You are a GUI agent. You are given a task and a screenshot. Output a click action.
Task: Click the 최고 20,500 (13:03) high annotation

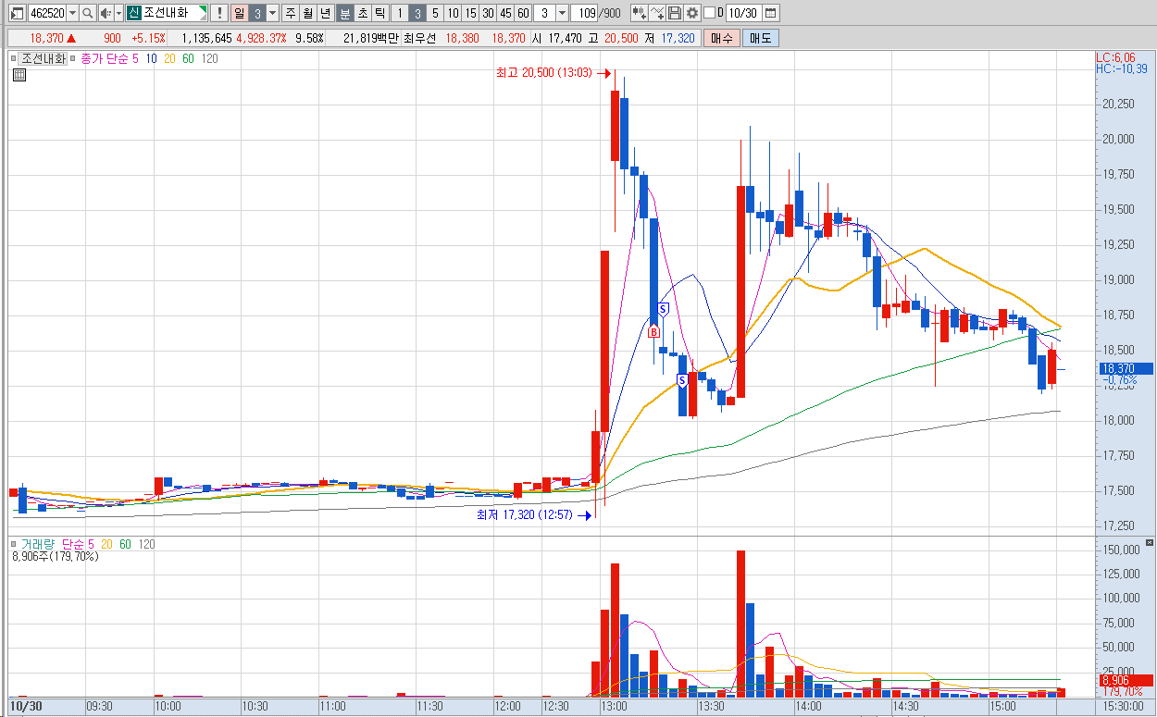[542, 73]
